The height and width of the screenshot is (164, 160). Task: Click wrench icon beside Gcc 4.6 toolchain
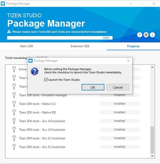click(x=14, y=121)
